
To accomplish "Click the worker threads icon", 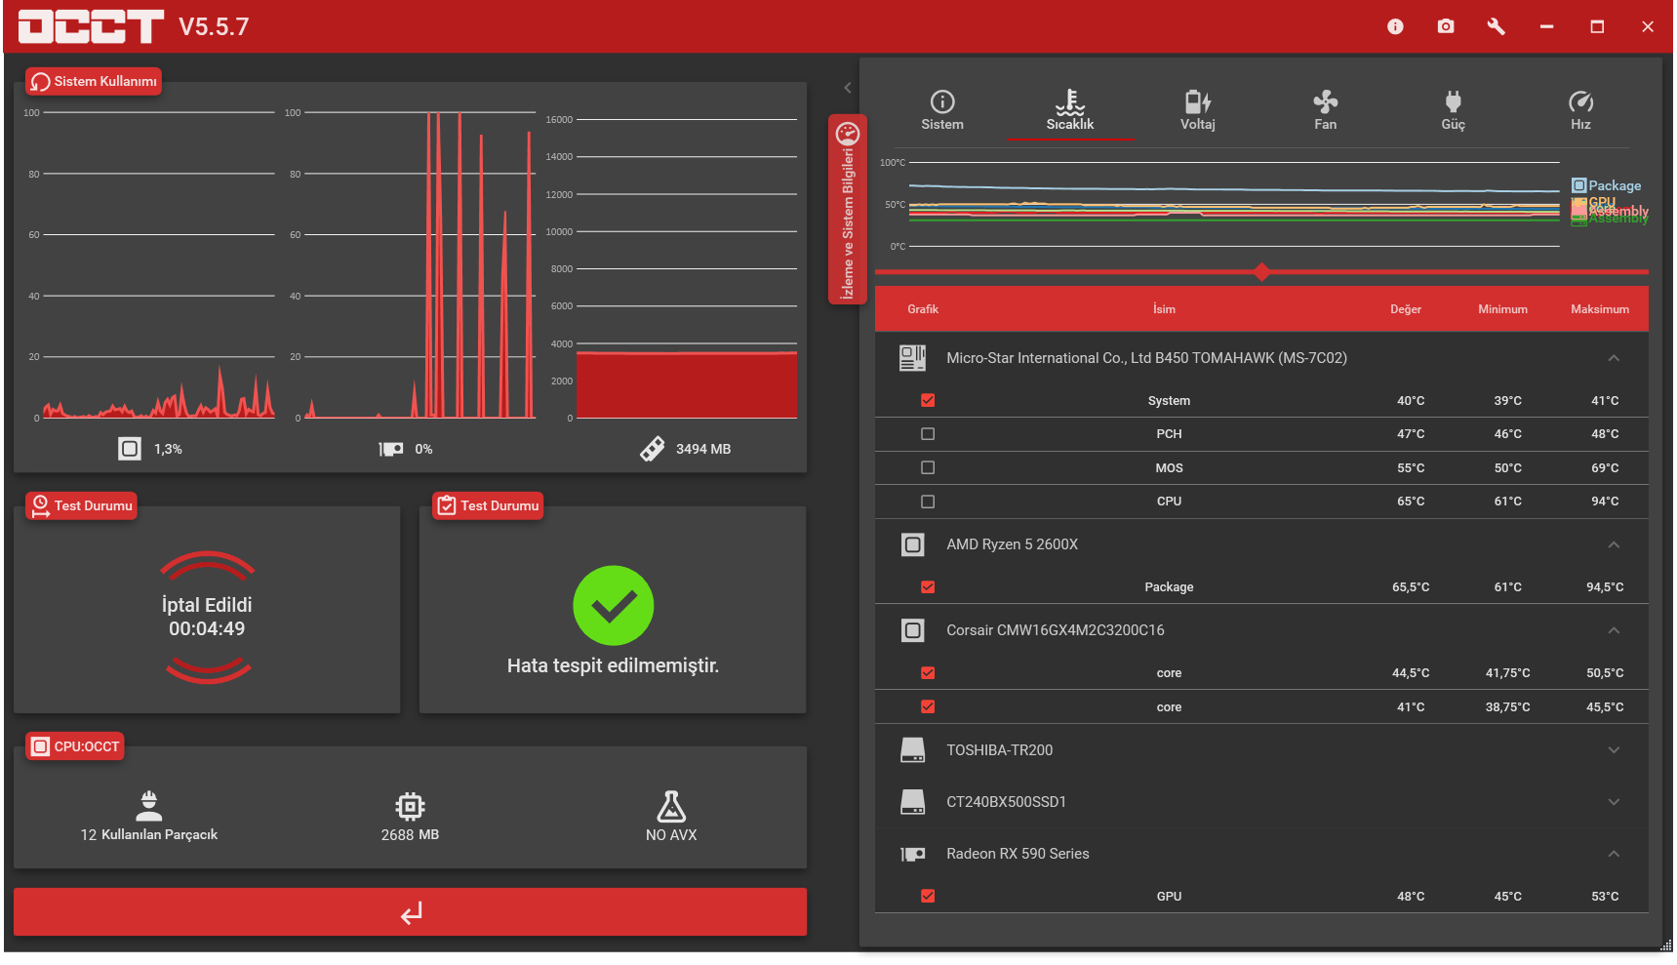I will point(148,806).
